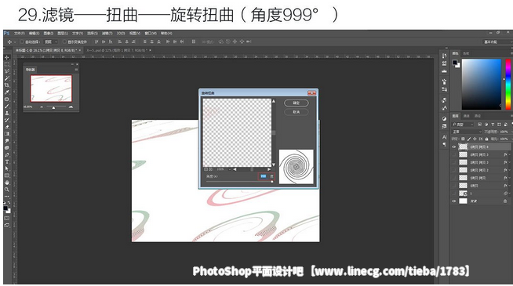Open the layer filter type dropdown
The height and width of the screenshot is (286, 513).
point(463,125)
